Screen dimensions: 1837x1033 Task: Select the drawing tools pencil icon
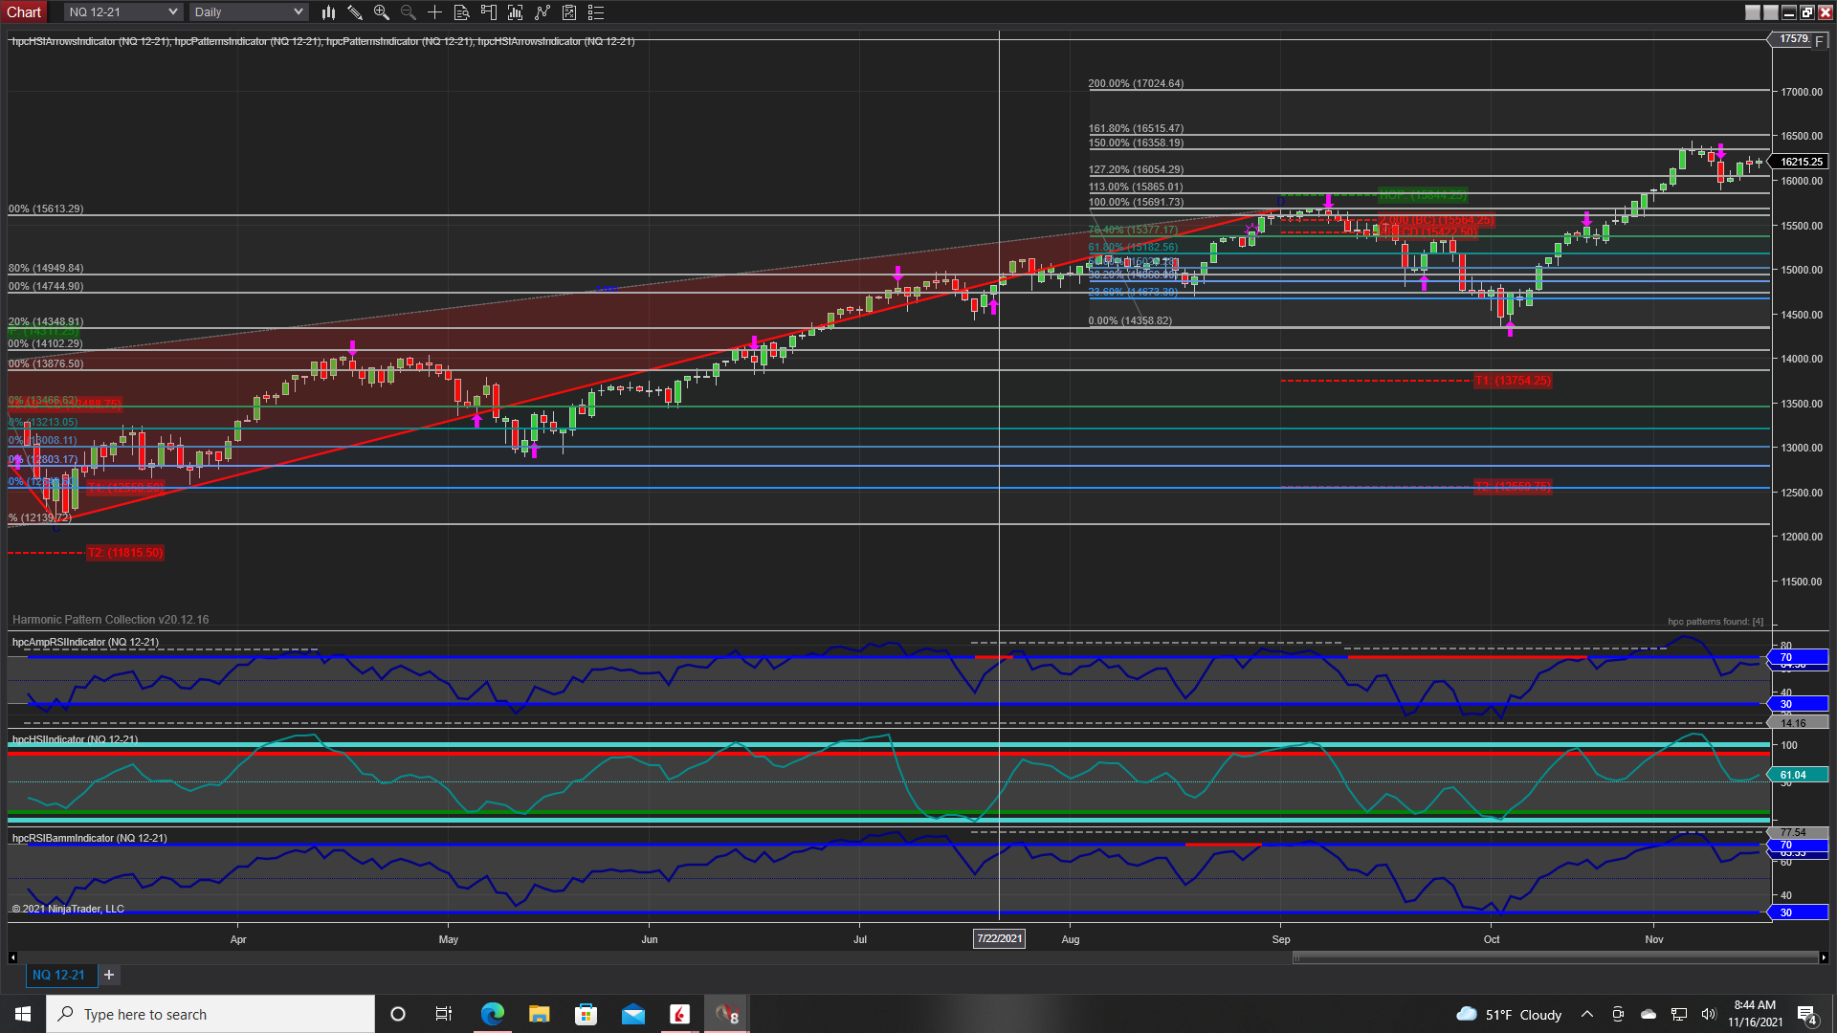click(x=355, y=12)
